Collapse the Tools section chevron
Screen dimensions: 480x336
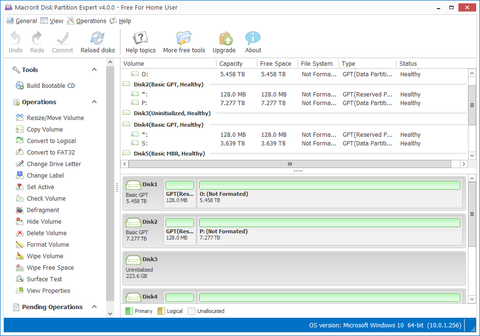[x=94, y=70]
